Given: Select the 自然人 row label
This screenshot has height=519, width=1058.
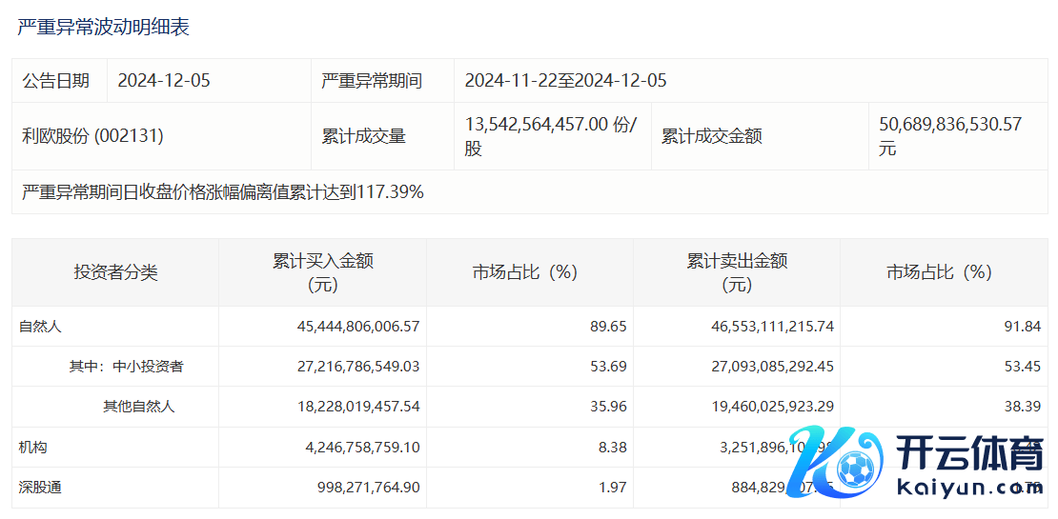Looking at the screenshot, I should tap(40, 327).
